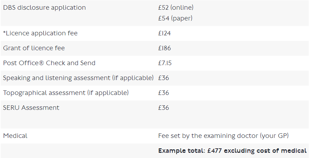Select the £7.15 Check and Send price
Image resolution: width=309 pixels, height=158 pixels.
coord(165,63)
